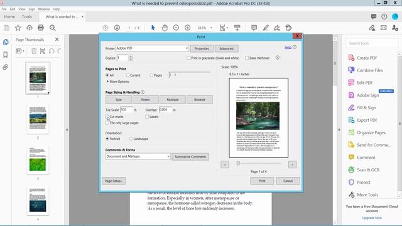Enable Save ink/toner checkbox
This screenshot has height=226, width=402.
247,58
